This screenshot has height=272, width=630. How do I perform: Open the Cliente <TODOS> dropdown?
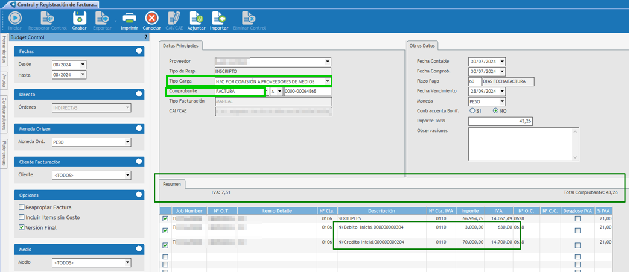click(x=127, y=175)
